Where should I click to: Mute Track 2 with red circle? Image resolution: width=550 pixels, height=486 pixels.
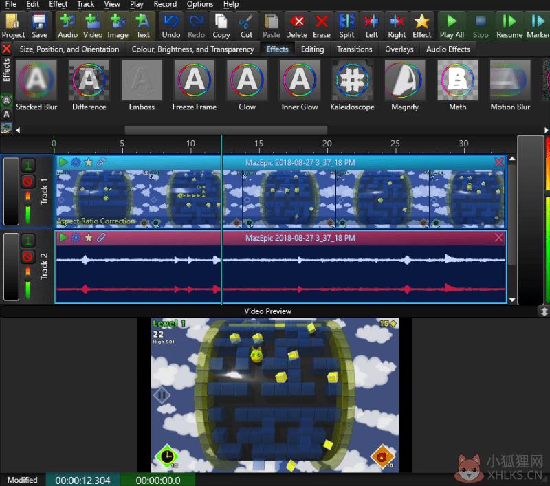(27, 257)
